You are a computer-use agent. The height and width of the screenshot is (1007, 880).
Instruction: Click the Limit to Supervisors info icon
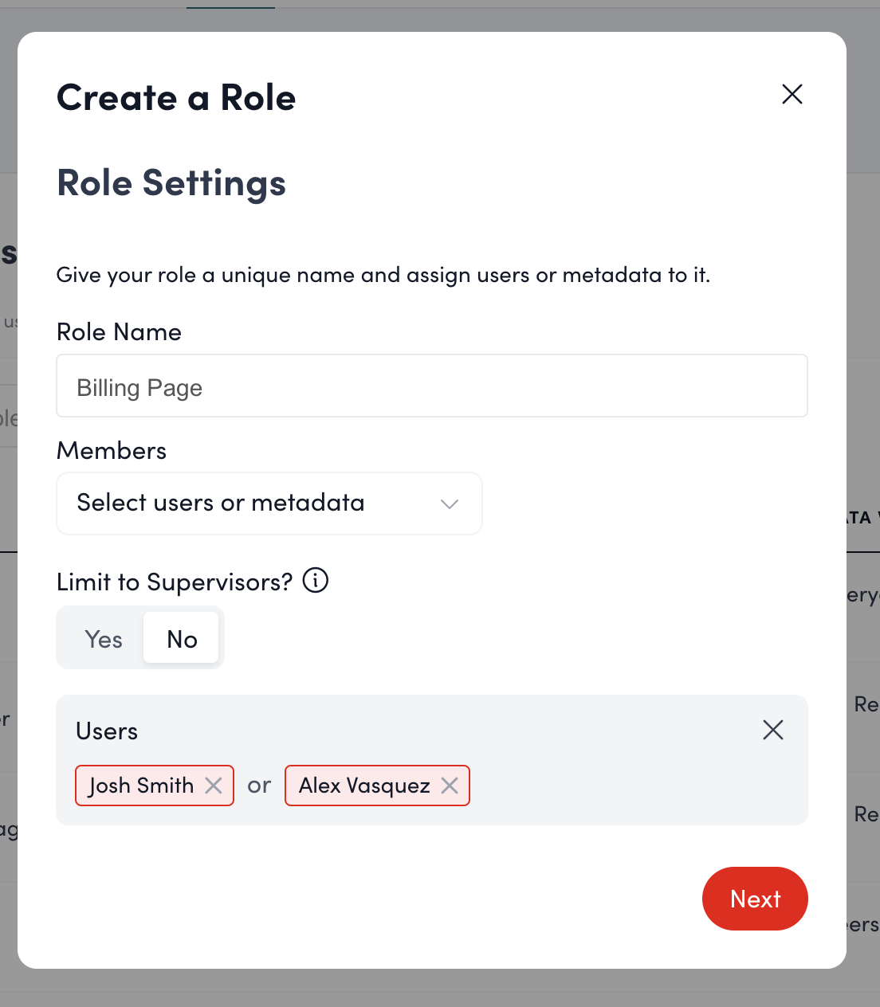pyautogui.click(x=316, y=581)
